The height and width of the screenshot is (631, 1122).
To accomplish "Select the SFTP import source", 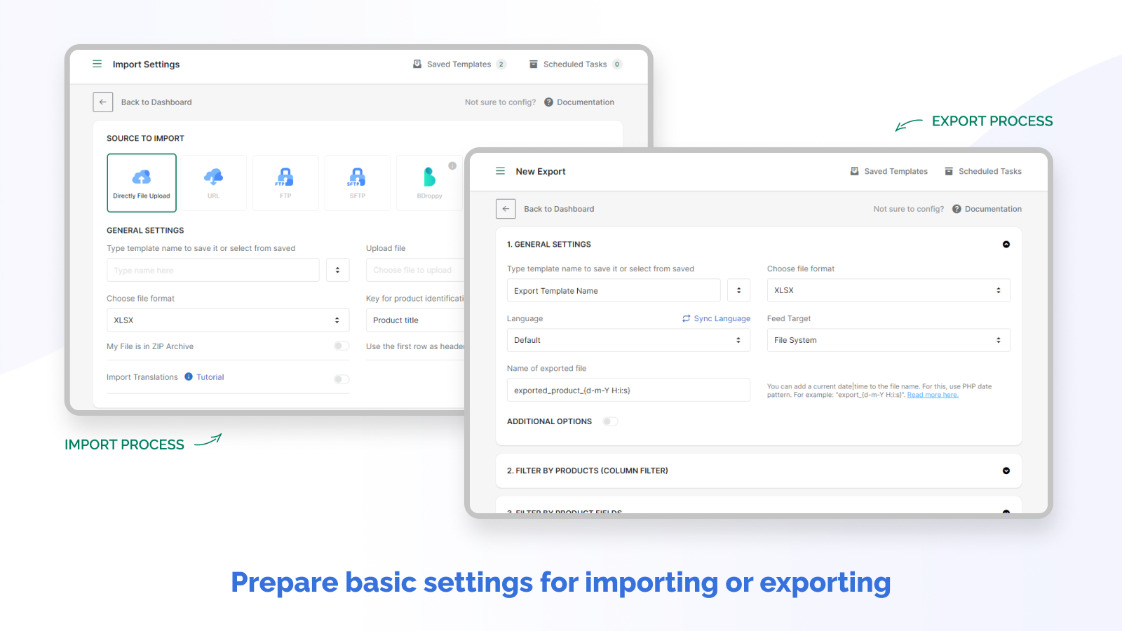I will pos(358,182).
